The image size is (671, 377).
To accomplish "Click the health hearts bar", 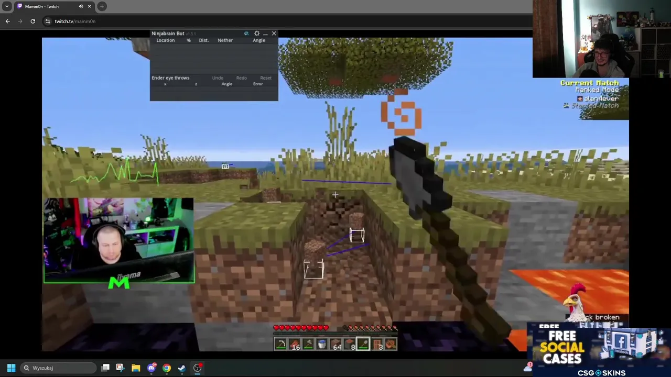I will click(301, 328).
